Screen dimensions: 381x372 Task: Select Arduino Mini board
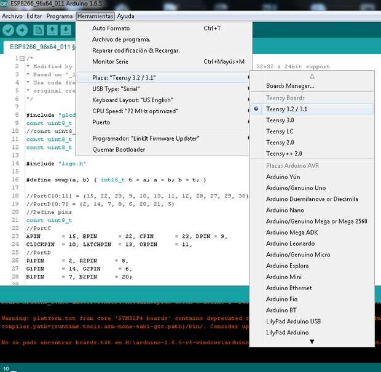point(312,277)
